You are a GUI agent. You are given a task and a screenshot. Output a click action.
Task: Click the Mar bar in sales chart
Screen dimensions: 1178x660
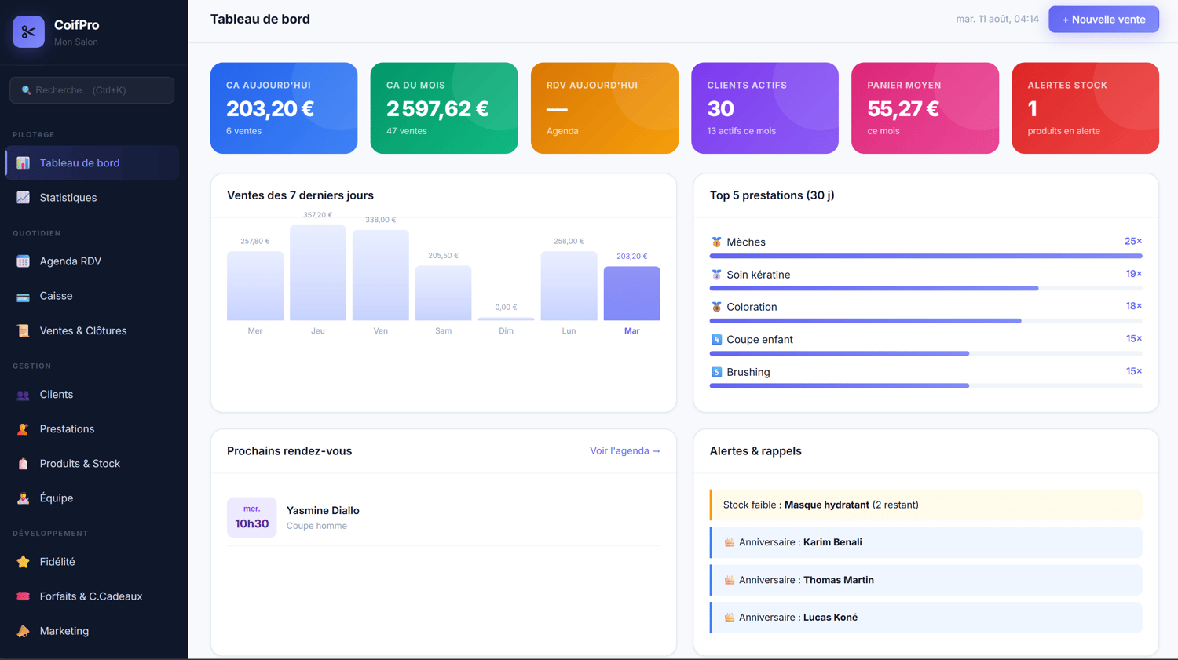632,294
